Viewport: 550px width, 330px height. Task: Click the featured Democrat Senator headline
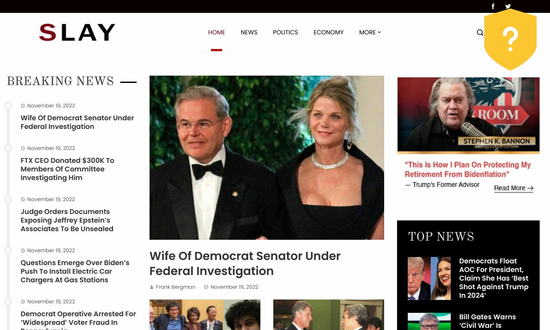coord(245,263)
